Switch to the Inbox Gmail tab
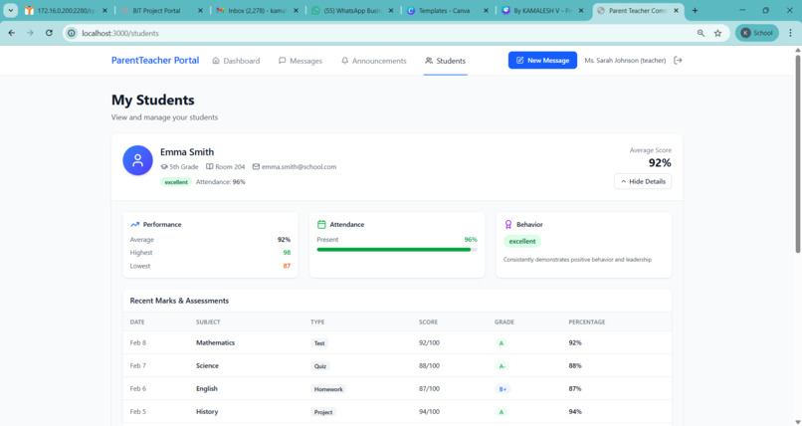 click(258, 10)
